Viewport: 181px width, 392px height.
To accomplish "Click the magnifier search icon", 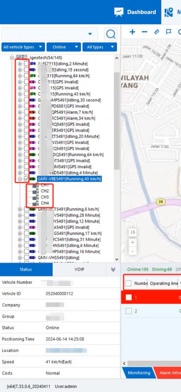I will (111, 34).
